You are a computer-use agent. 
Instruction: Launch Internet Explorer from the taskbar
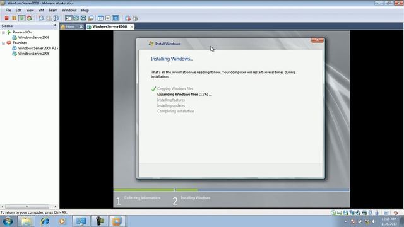click(x=45, y=221)
